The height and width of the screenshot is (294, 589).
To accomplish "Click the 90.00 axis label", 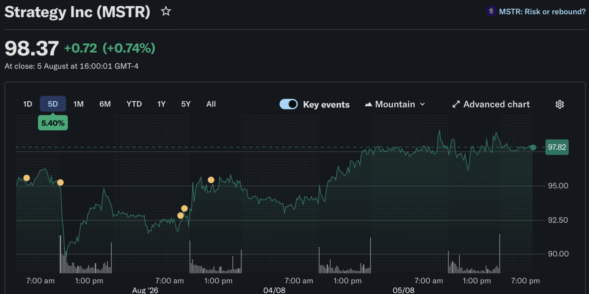I will [x=558, y=254].
